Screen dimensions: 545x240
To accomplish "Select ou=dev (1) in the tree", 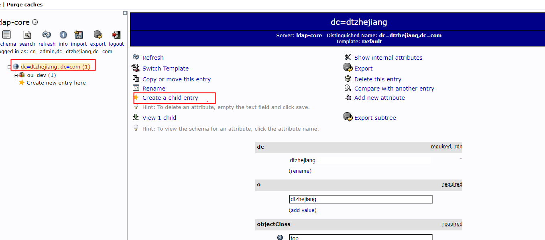I will tap(41, 75).
